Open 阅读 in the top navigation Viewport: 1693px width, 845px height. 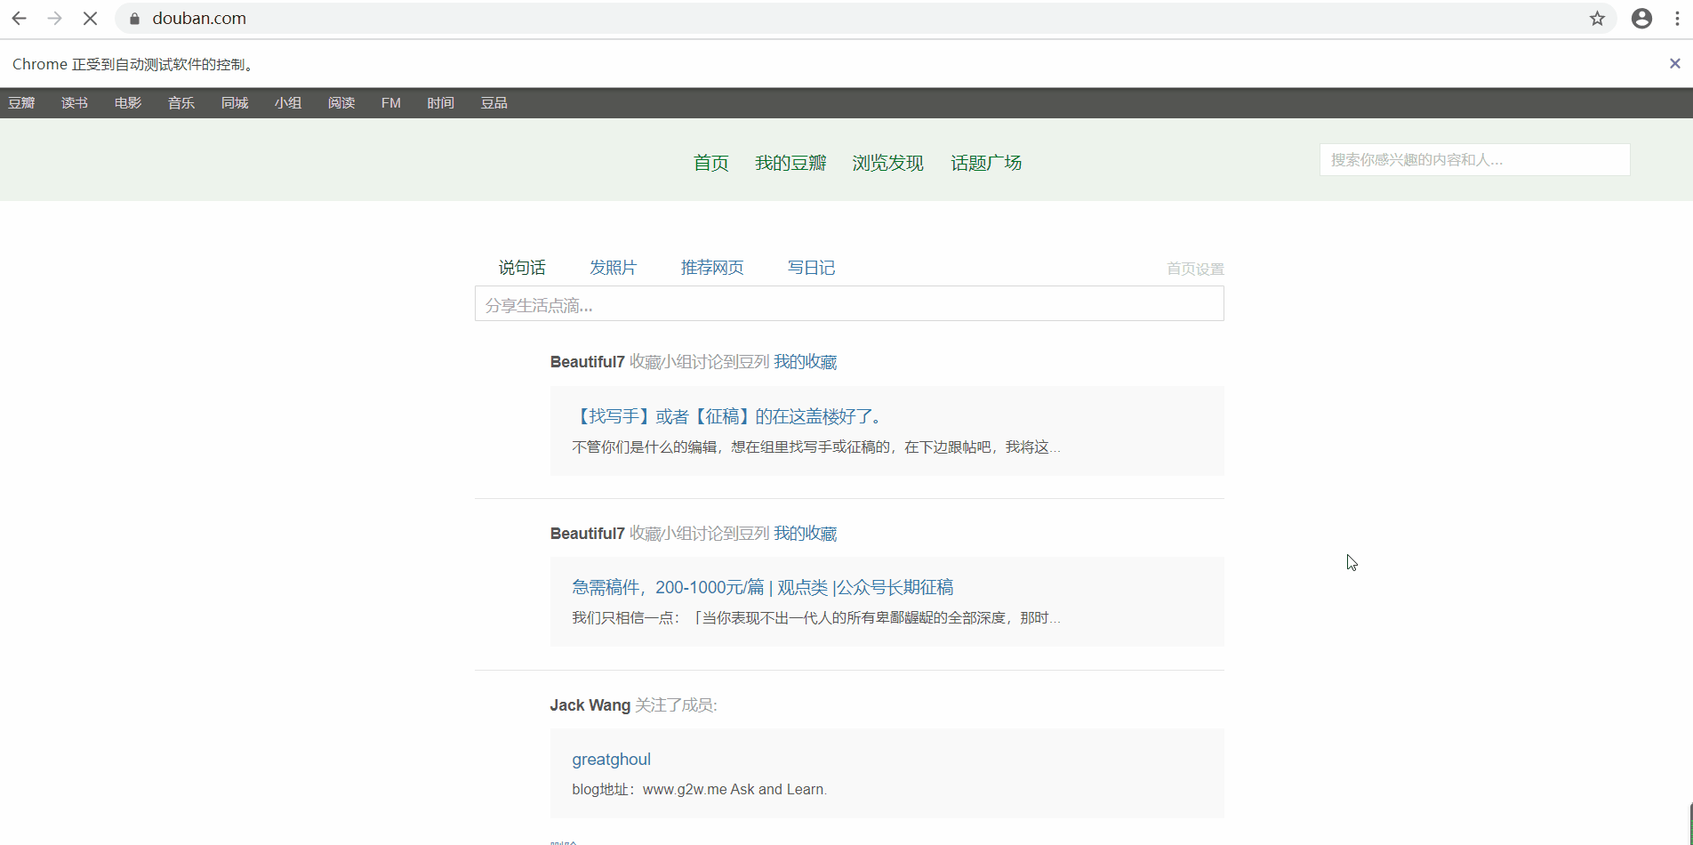point(341,103)
